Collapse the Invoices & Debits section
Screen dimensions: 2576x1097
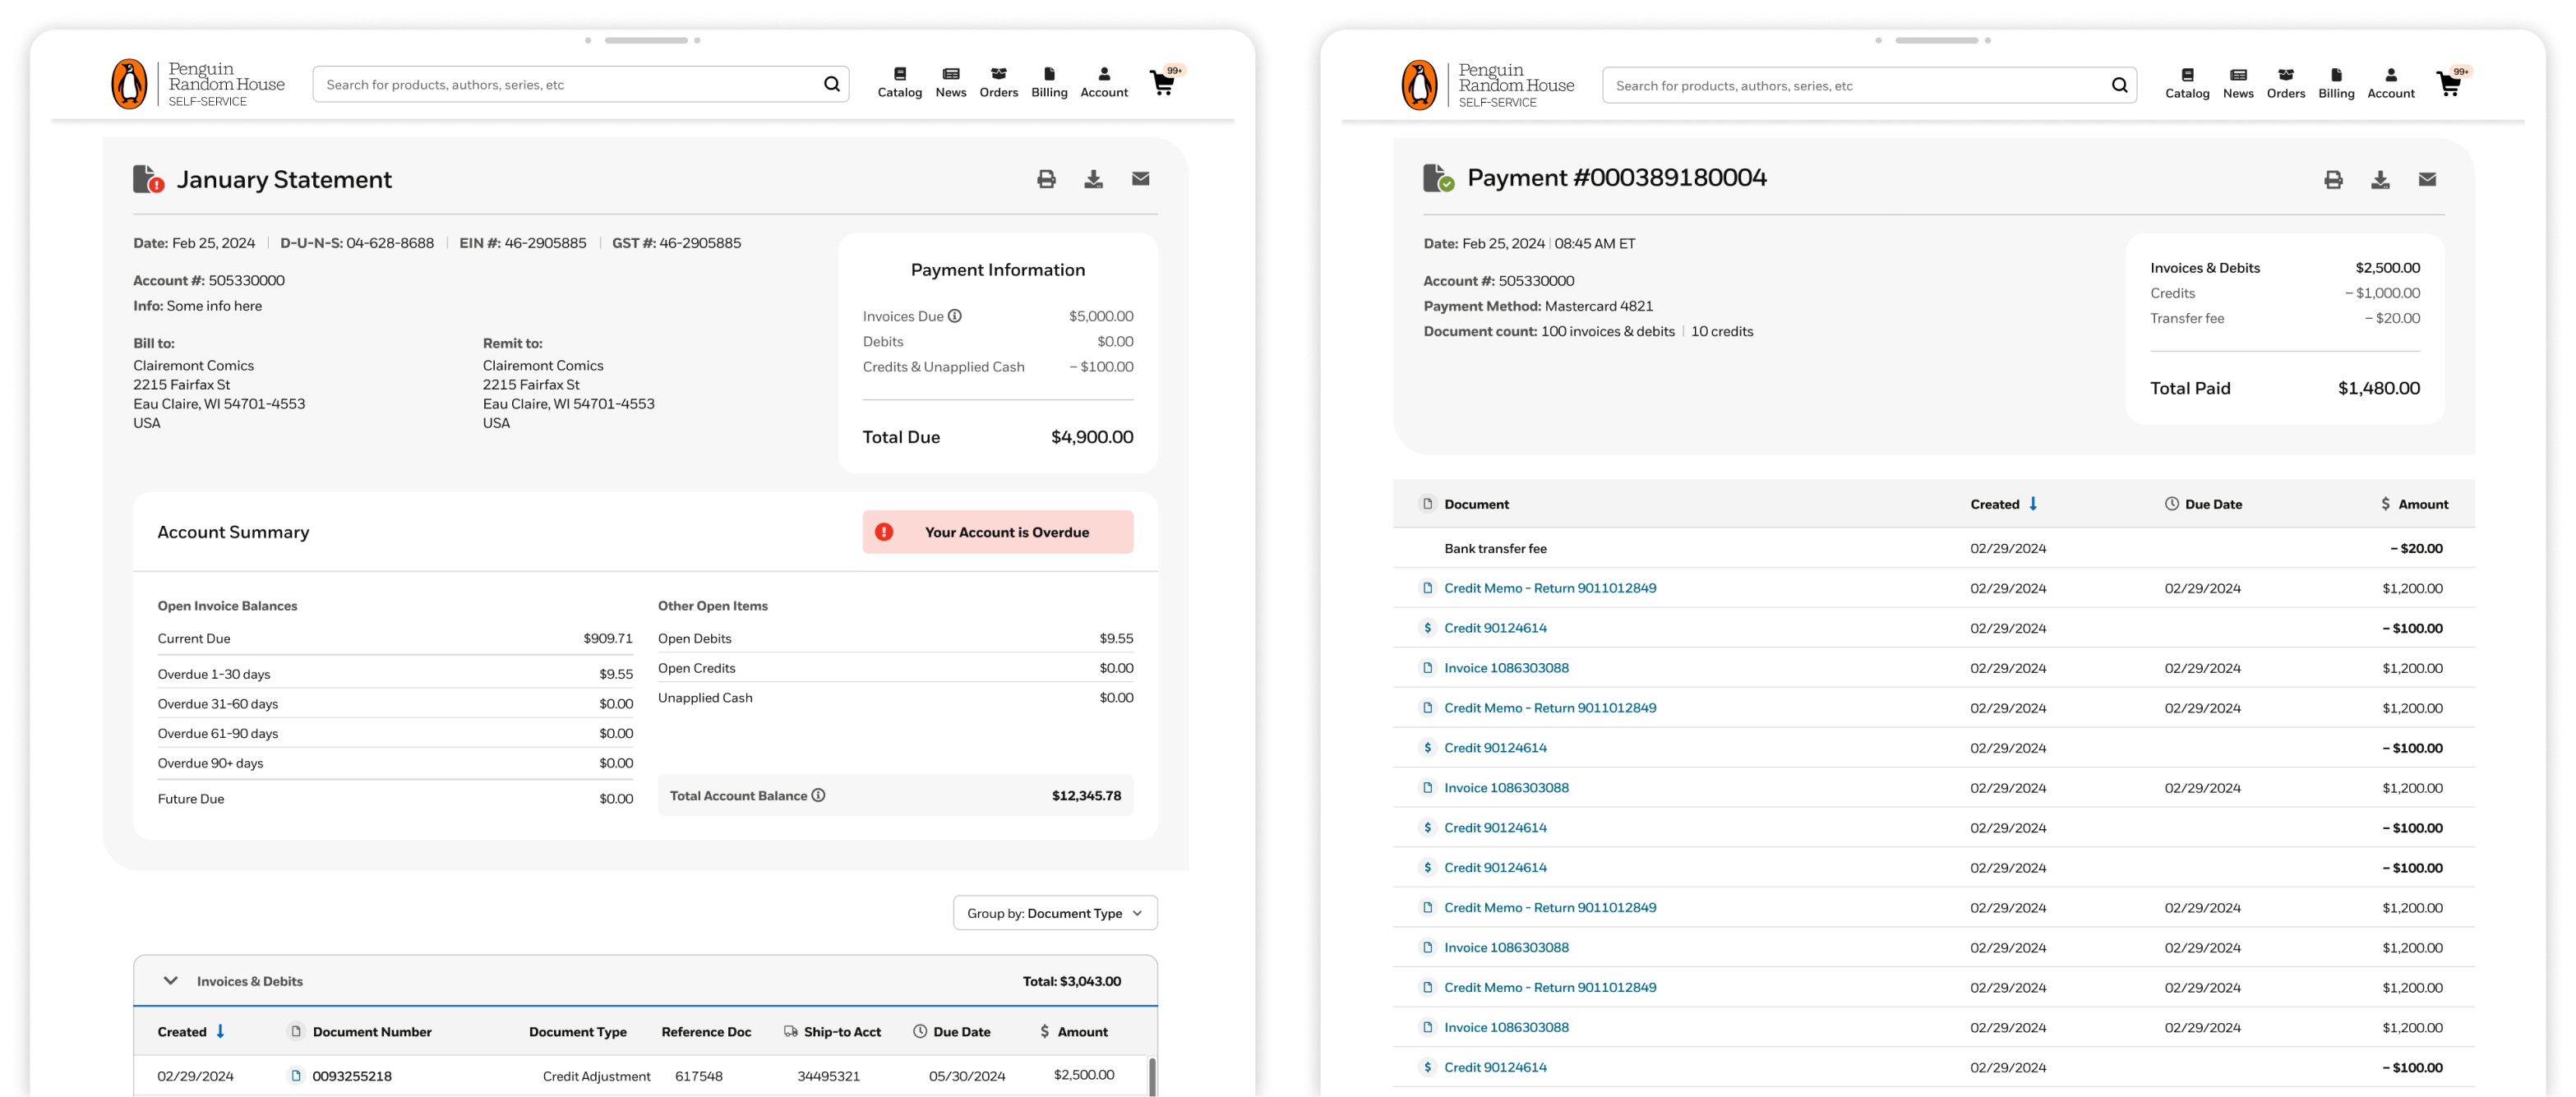point(171,981)
